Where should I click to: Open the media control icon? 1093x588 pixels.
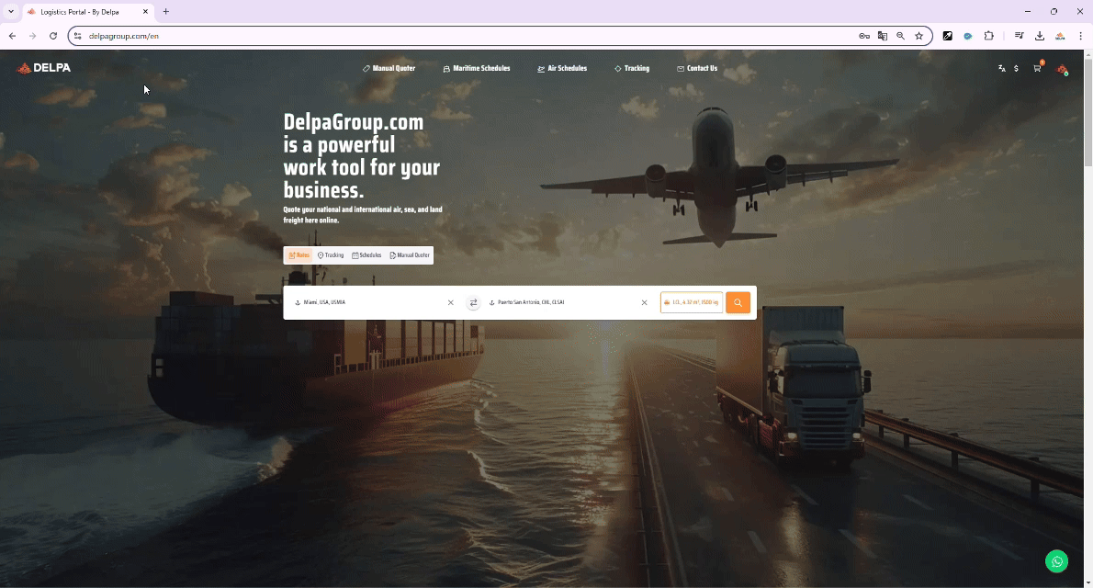pos(1020,36)
